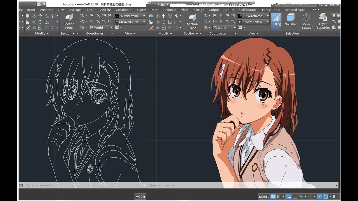This screenshot has height=201, width=358.
Task: Toggle polar tracking in the status bar
Action: coord(301,197)
